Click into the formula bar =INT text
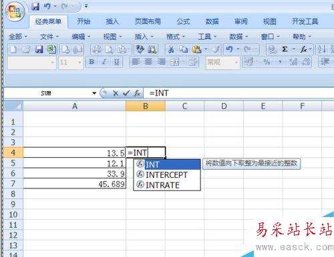 159,93
